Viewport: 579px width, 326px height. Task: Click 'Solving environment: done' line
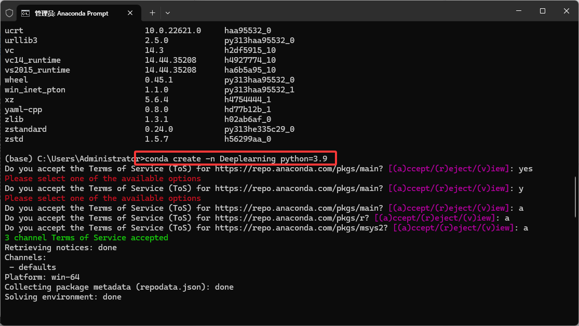(x=63, y=297)
